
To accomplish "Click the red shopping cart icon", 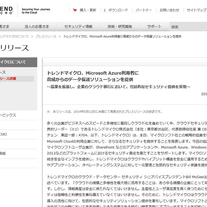I will click(75, 10).
